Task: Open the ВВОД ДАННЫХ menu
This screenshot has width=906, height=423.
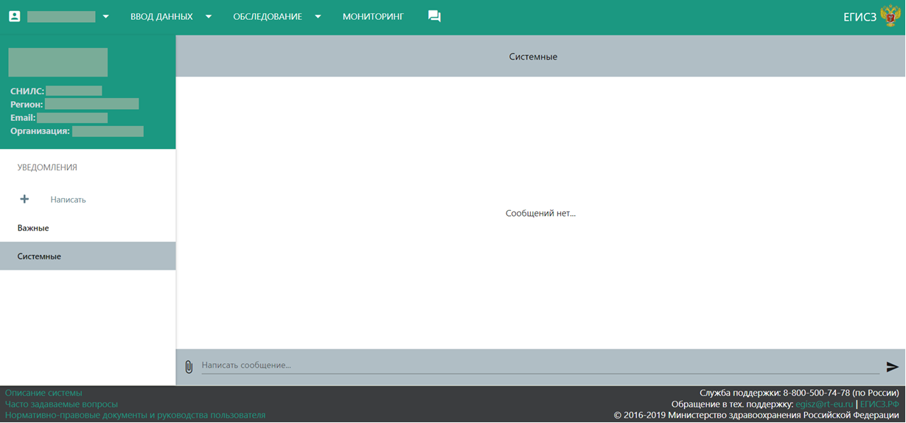Action: click(x=161, y=17)
